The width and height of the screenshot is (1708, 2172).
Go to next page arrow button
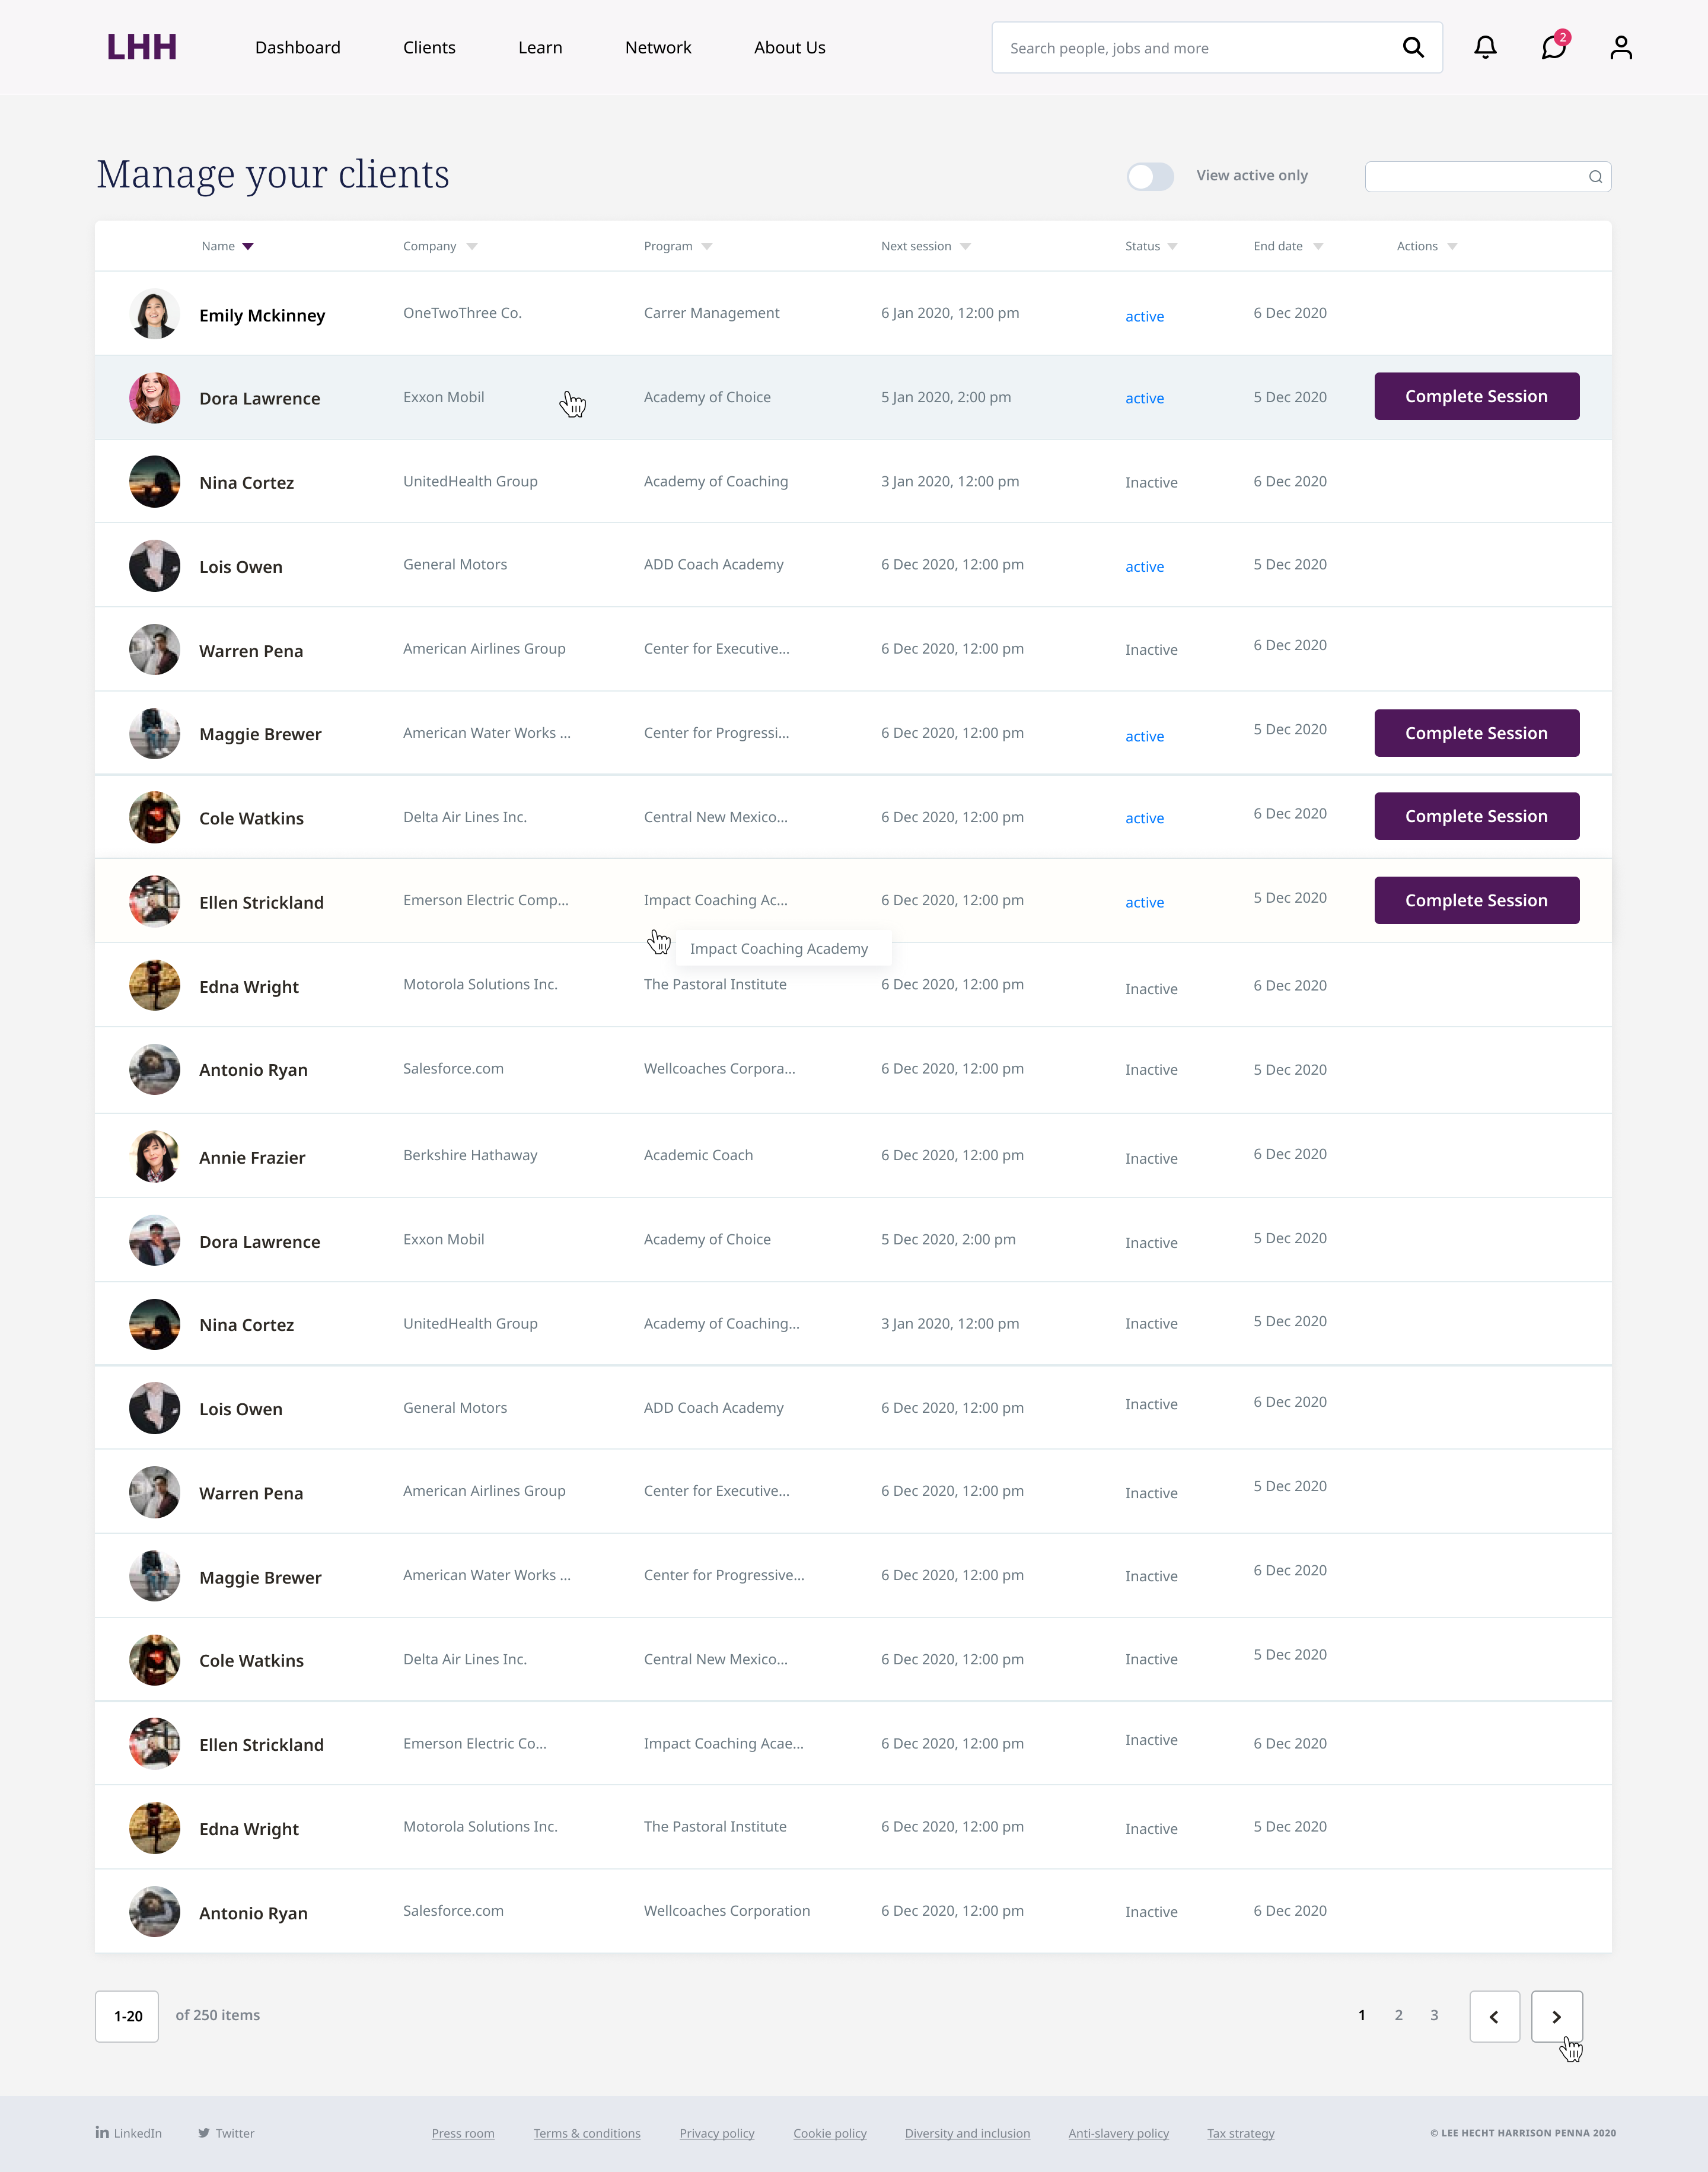[x=1557, y=2016]
